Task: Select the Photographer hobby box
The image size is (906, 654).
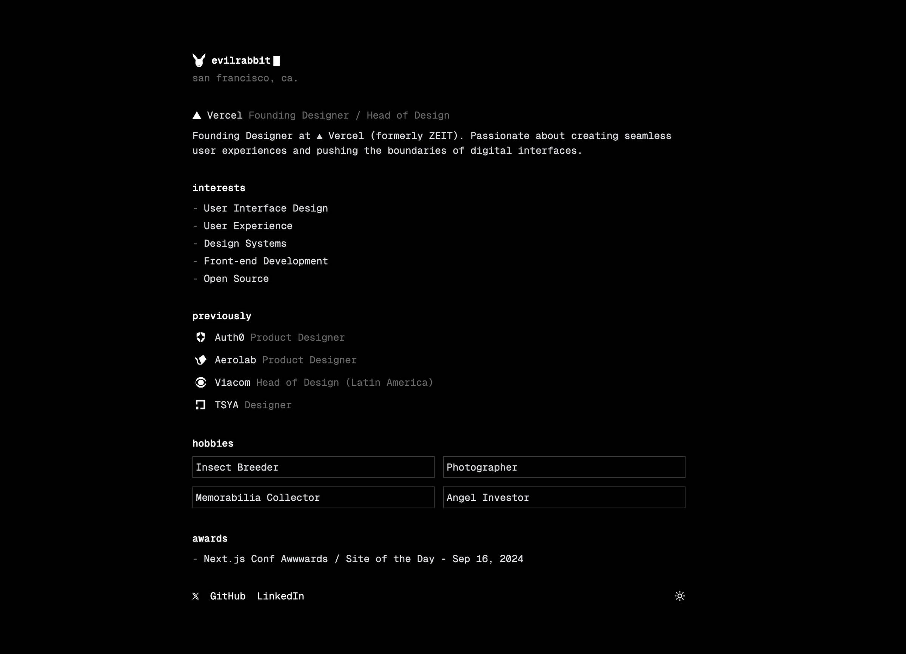Action: click(x=564, y=467)
